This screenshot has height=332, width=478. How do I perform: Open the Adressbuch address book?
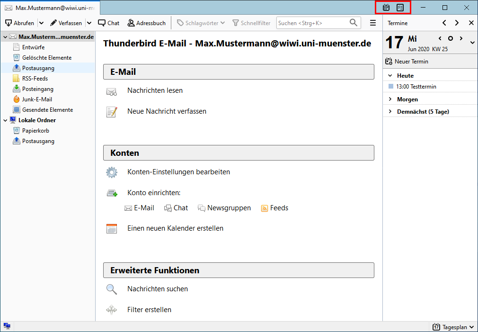coord(146,23)
